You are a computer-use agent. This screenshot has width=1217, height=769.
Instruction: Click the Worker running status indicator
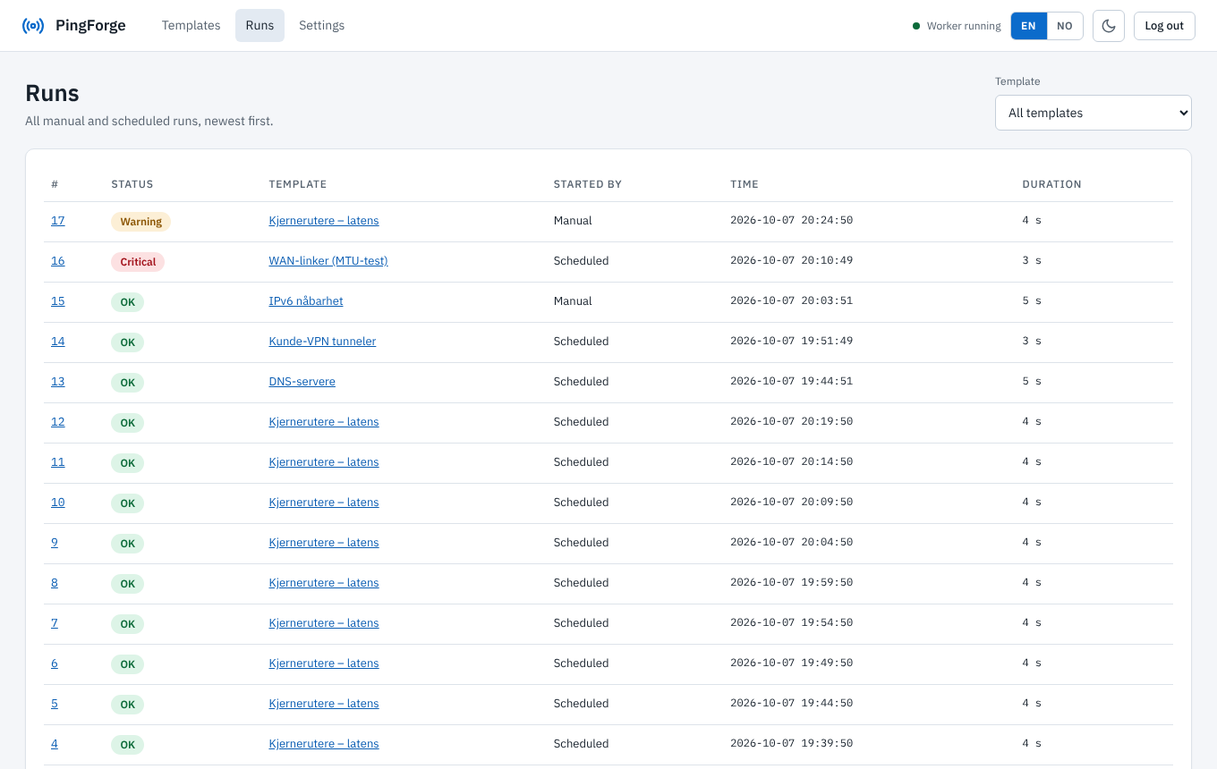tap(957, 26)
